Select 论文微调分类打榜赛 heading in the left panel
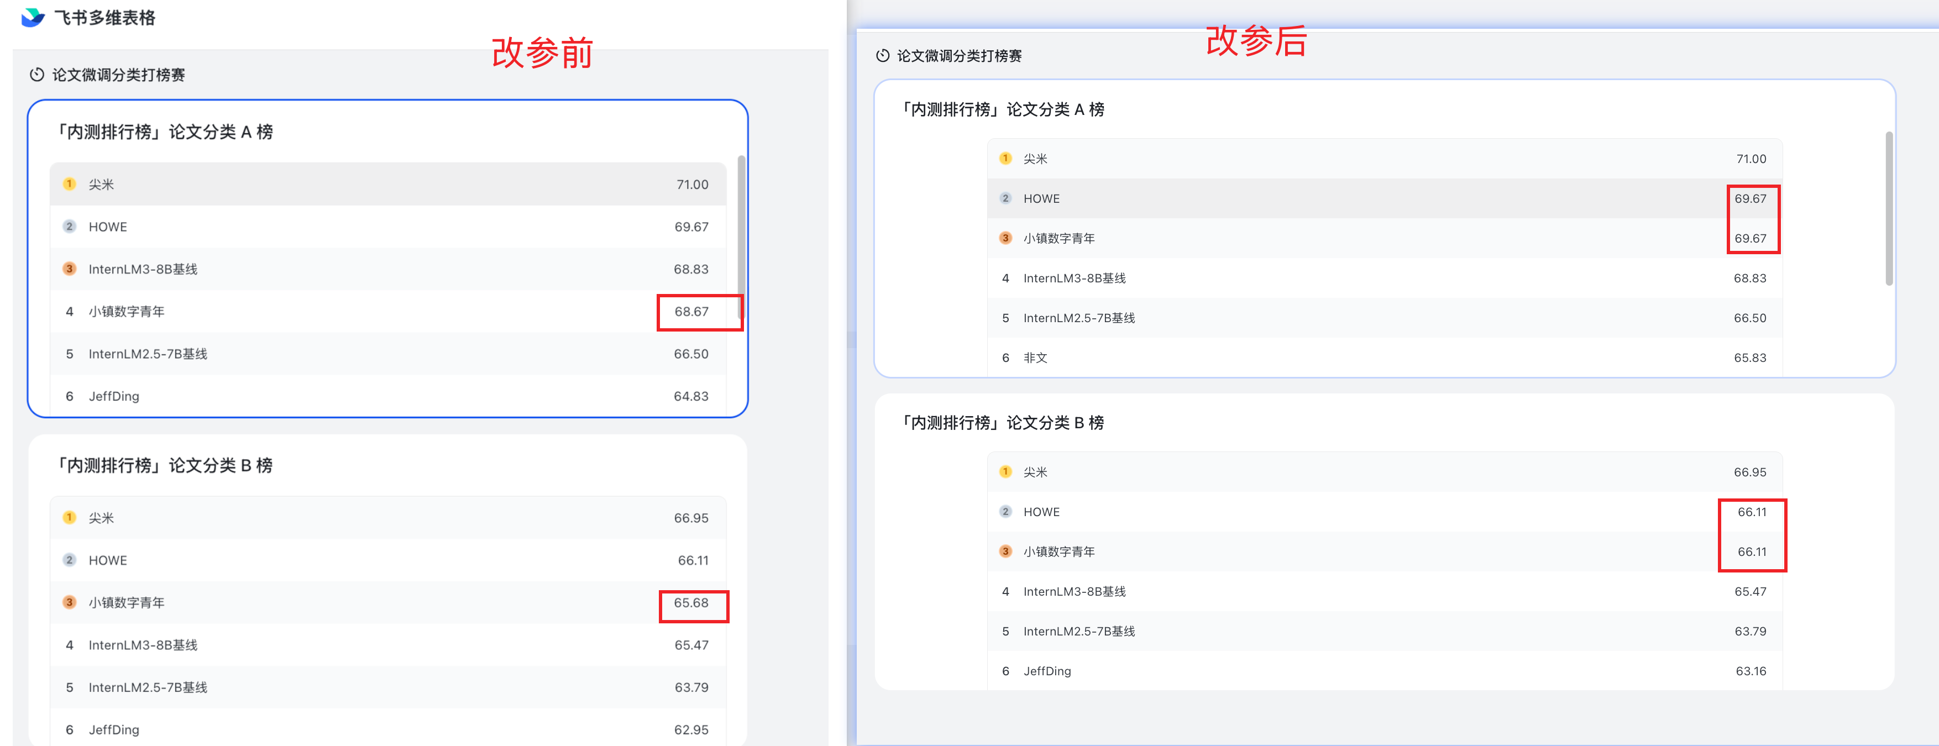Image resolution: width=1939 pixels, height=746 pixels. click(x=118, y=75)
